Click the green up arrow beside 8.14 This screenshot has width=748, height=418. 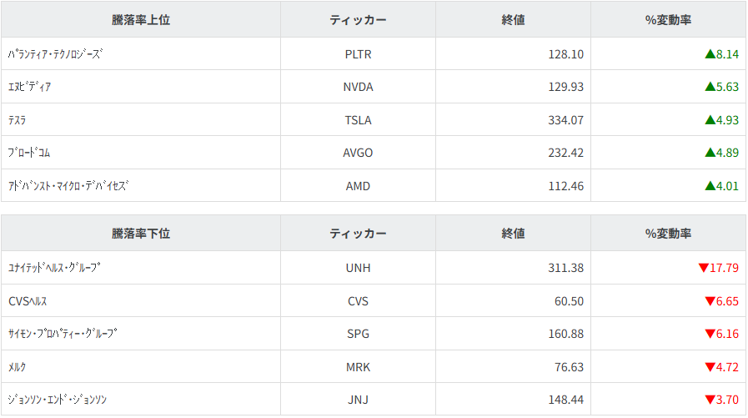tap(710, 54)
